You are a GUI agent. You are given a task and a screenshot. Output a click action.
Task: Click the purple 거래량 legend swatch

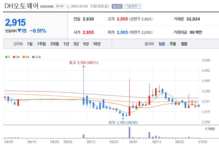coord(206,129)
